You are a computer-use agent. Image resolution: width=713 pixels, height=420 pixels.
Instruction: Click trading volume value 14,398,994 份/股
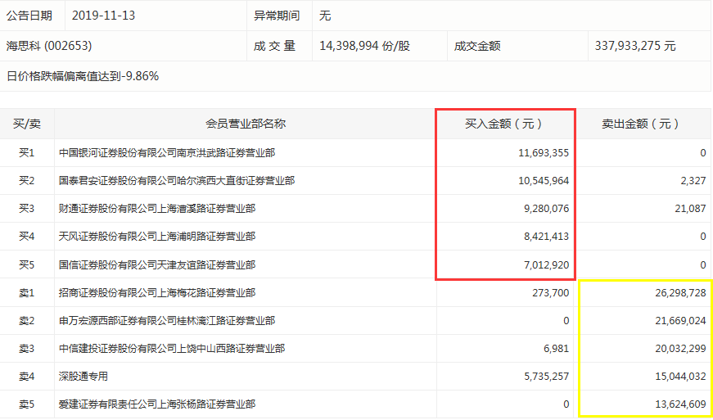(364, 46)
